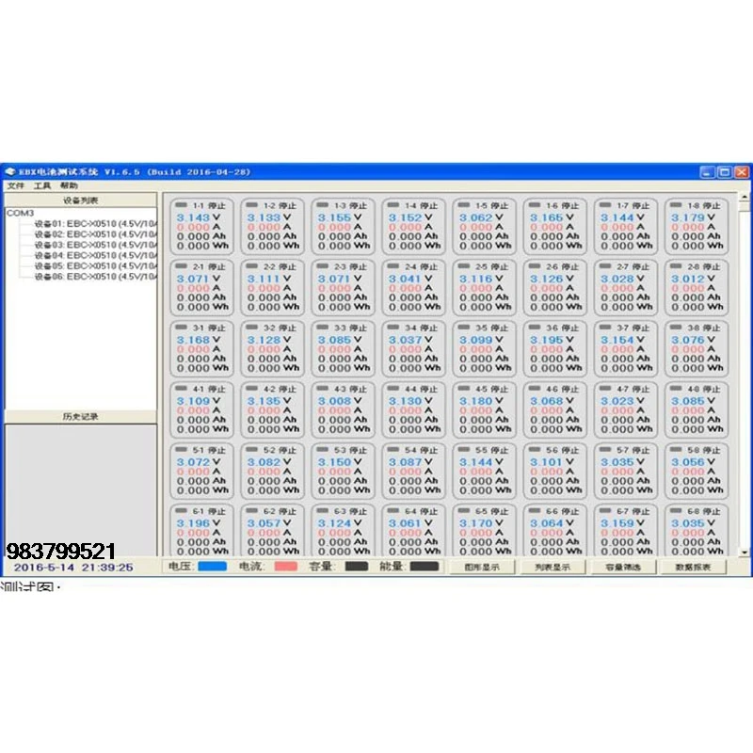Click the status indicator of channel 6-2
753x753 pixels.
(x=251, y=510)
